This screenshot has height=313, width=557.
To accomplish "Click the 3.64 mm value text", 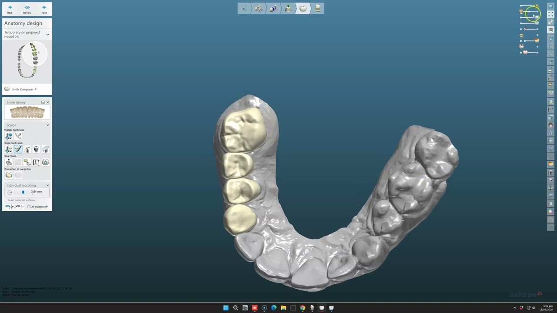I will coord(37,192).
